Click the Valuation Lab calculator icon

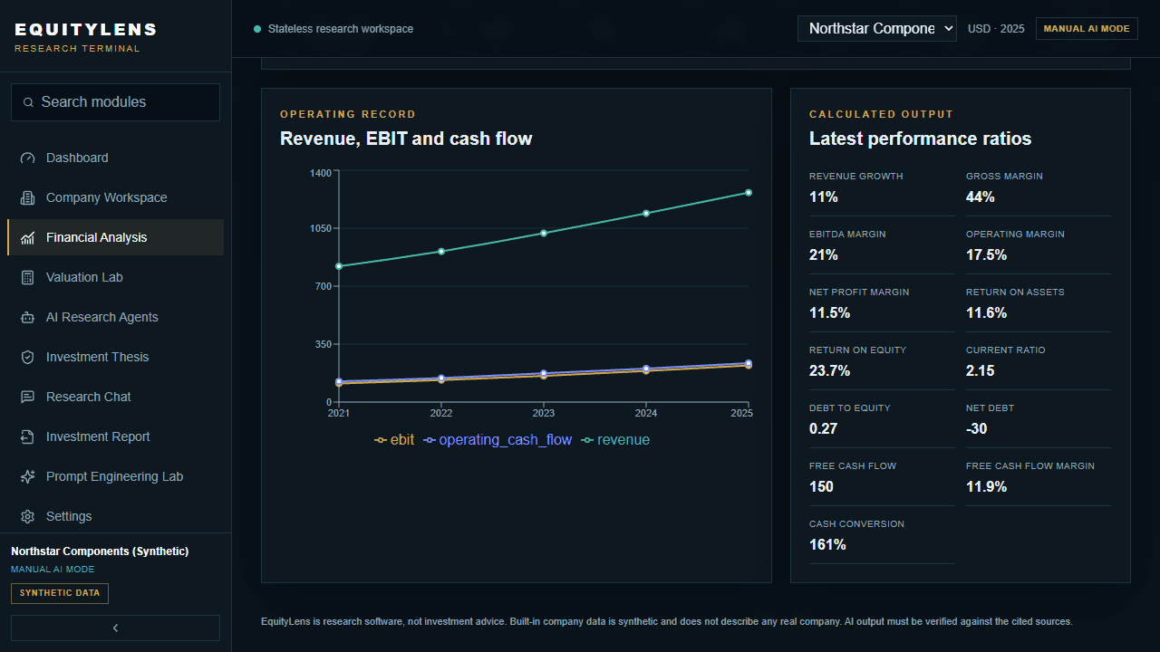click(27, 277)
